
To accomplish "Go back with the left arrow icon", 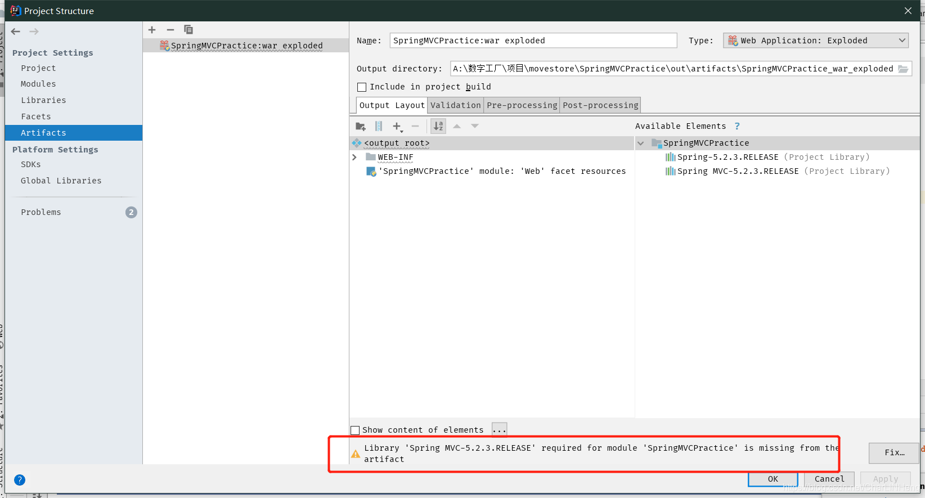I will click(x=16, y=32).
